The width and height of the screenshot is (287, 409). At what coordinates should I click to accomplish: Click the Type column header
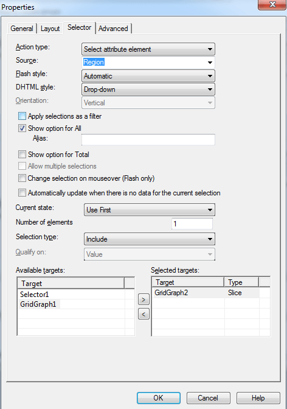point(241,282)
